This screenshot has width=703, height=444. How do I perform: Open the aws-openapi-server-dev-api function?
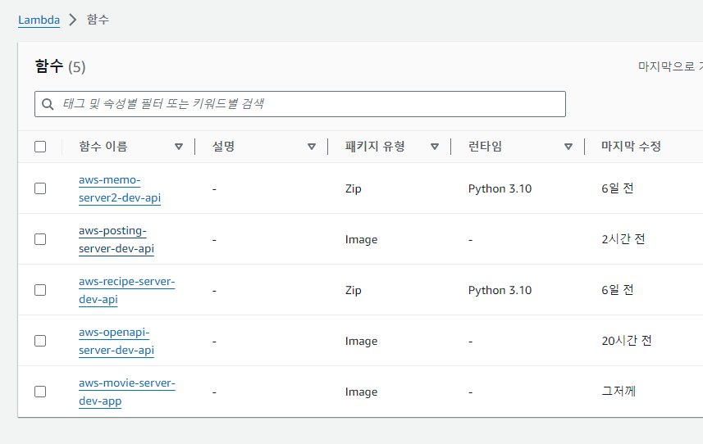pyautogui.click(x=116, y=341)
